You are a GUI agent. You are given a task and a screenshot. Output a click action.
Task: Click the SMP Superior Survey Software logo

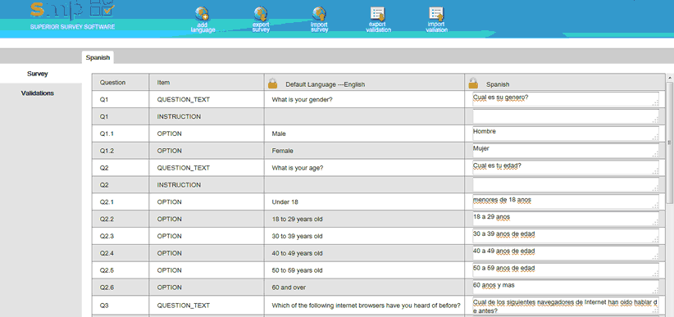pos(73,15)
